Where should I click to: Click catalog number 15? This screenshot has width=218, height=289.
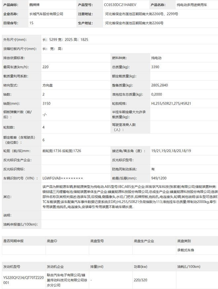(31, 23)
